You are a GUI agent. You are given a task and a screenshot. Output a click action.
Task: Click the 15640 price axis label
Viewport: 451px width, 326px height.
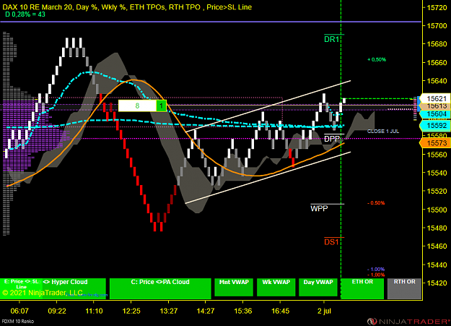pyautogui.click(x=437, y=81)
